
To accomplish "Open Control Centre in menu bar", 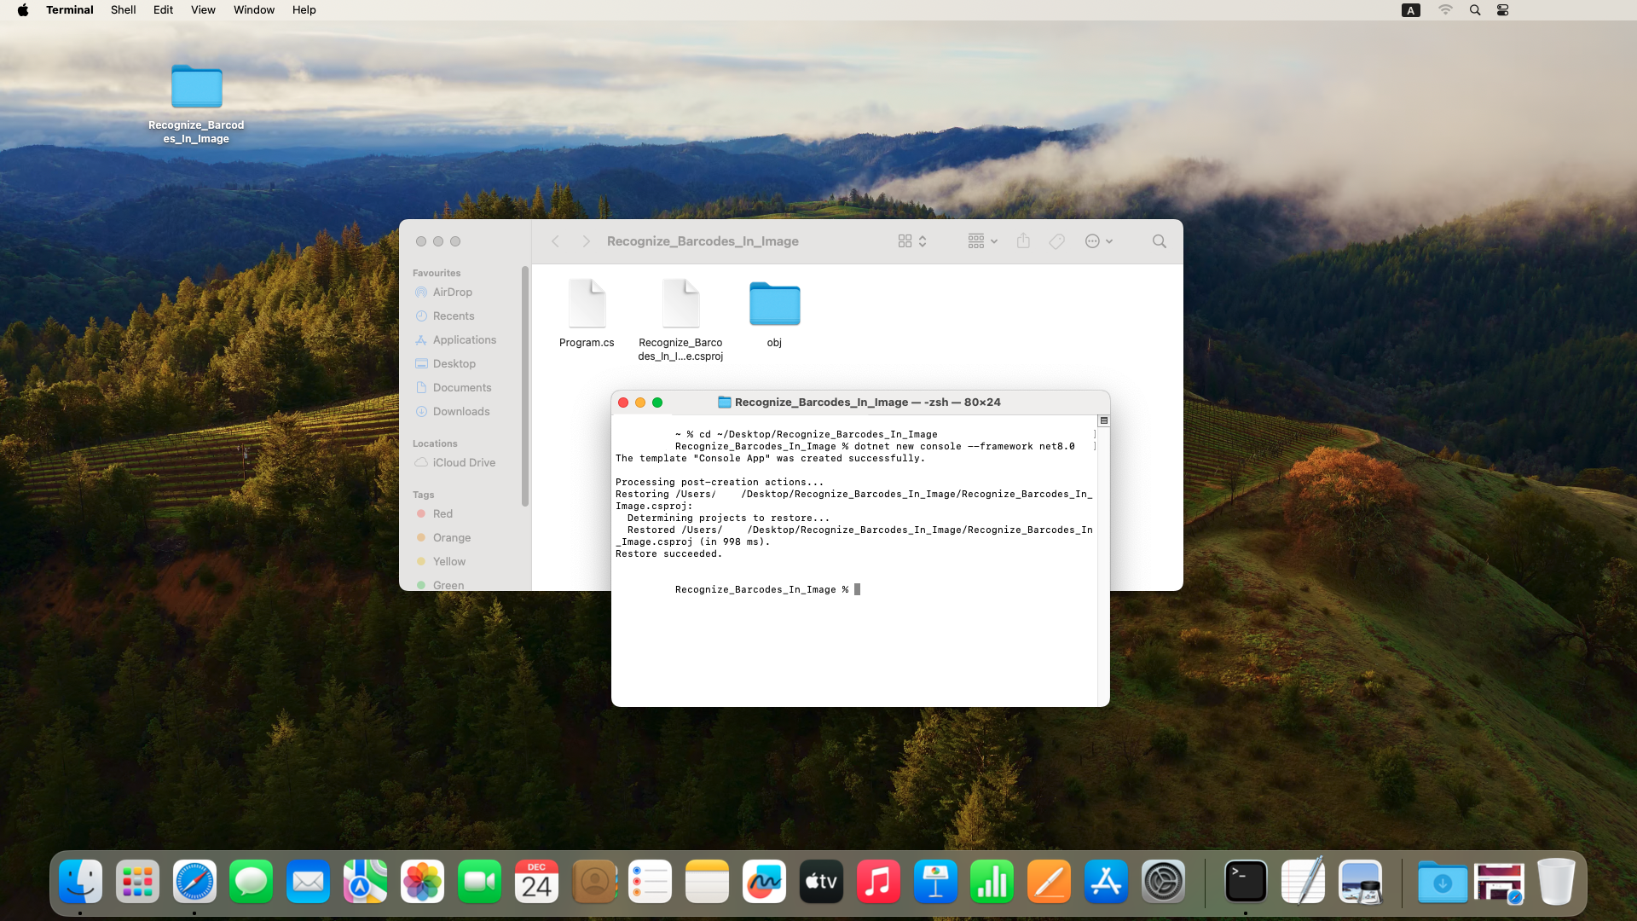I will click(x=1502, y=10).
